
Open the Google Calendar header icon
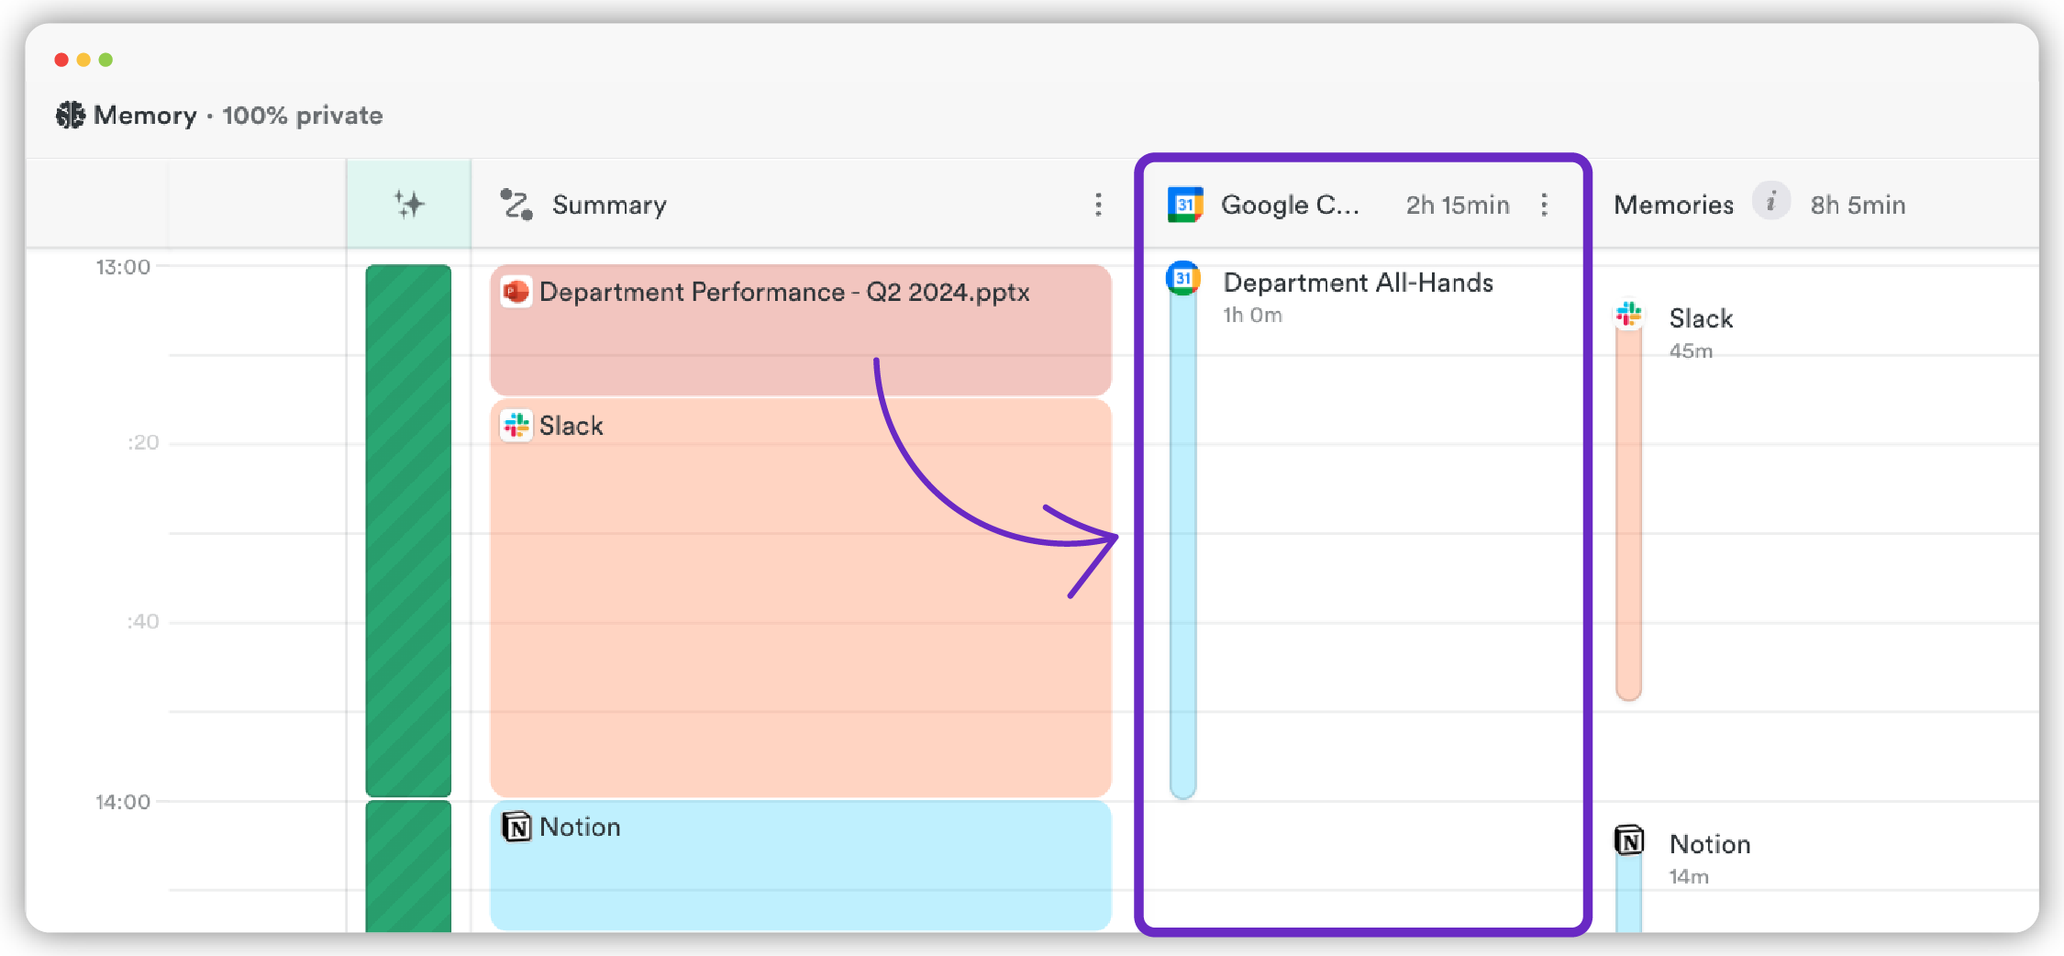[x=1185, y=204]
